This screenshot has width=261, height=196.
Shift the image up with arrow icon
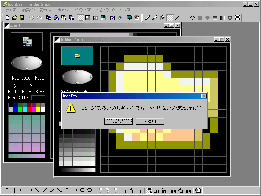point(7,190)
